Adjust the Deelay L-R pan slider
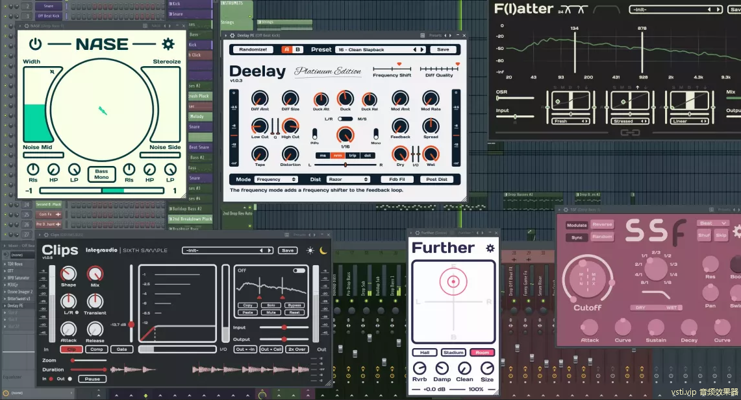 345,165
